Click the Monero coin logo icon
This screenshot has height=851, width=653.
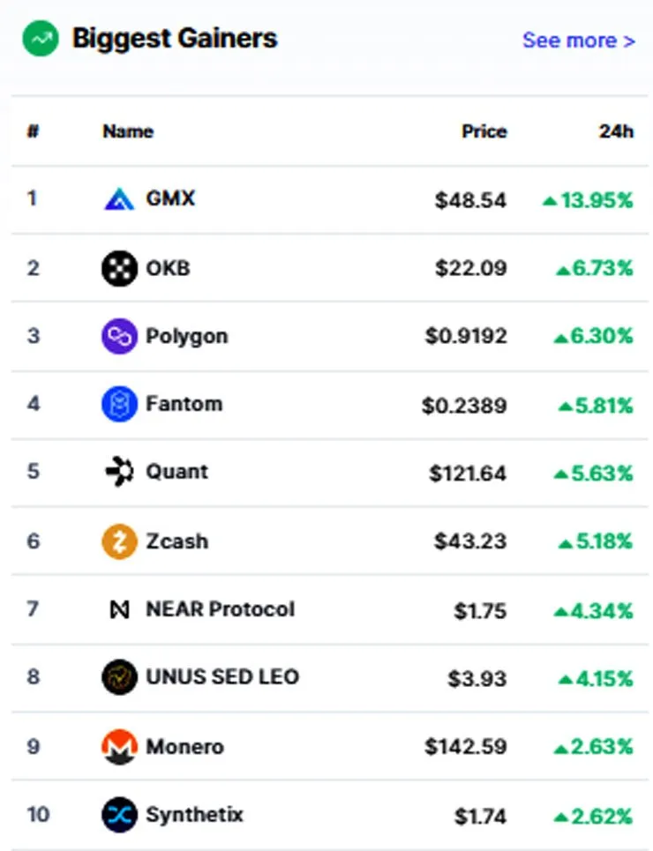(119, 747)
